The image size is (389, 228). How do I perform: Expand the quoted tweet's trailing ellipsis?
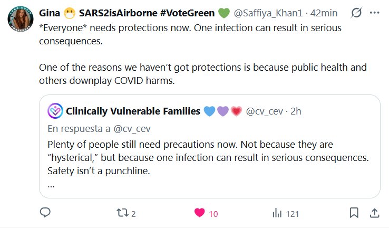(x=51, y=184)
